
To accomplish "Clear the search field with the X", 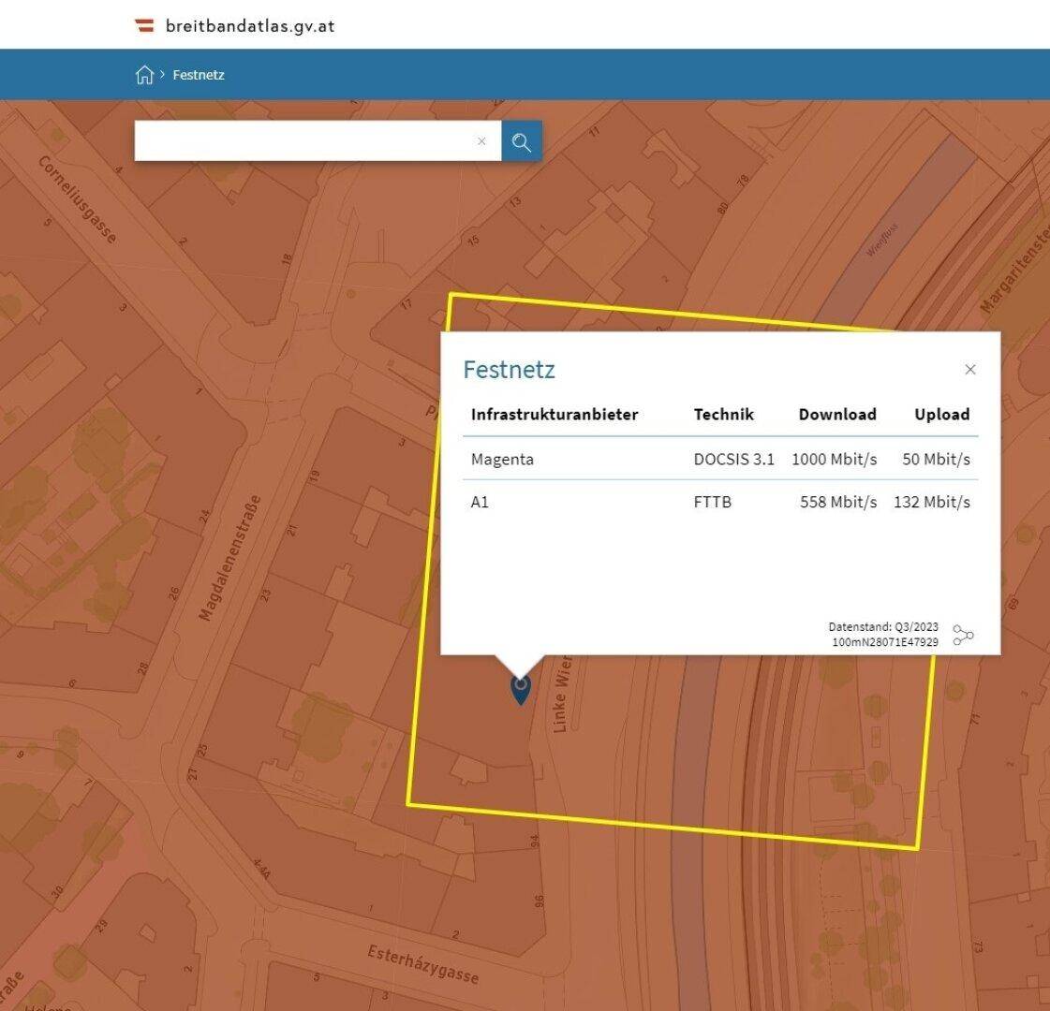I will pyautogui.click(x=481, y=141).
